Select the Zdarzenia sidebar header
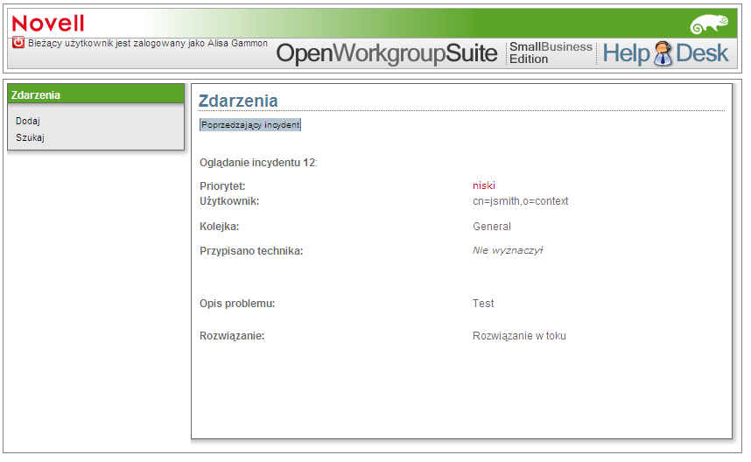The image size is (751, 462). [95, 94]
